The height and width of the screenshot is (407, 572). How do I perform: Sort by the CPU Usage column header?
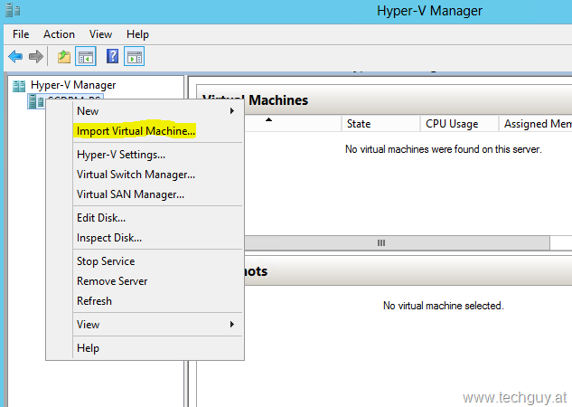click(459, 124)
